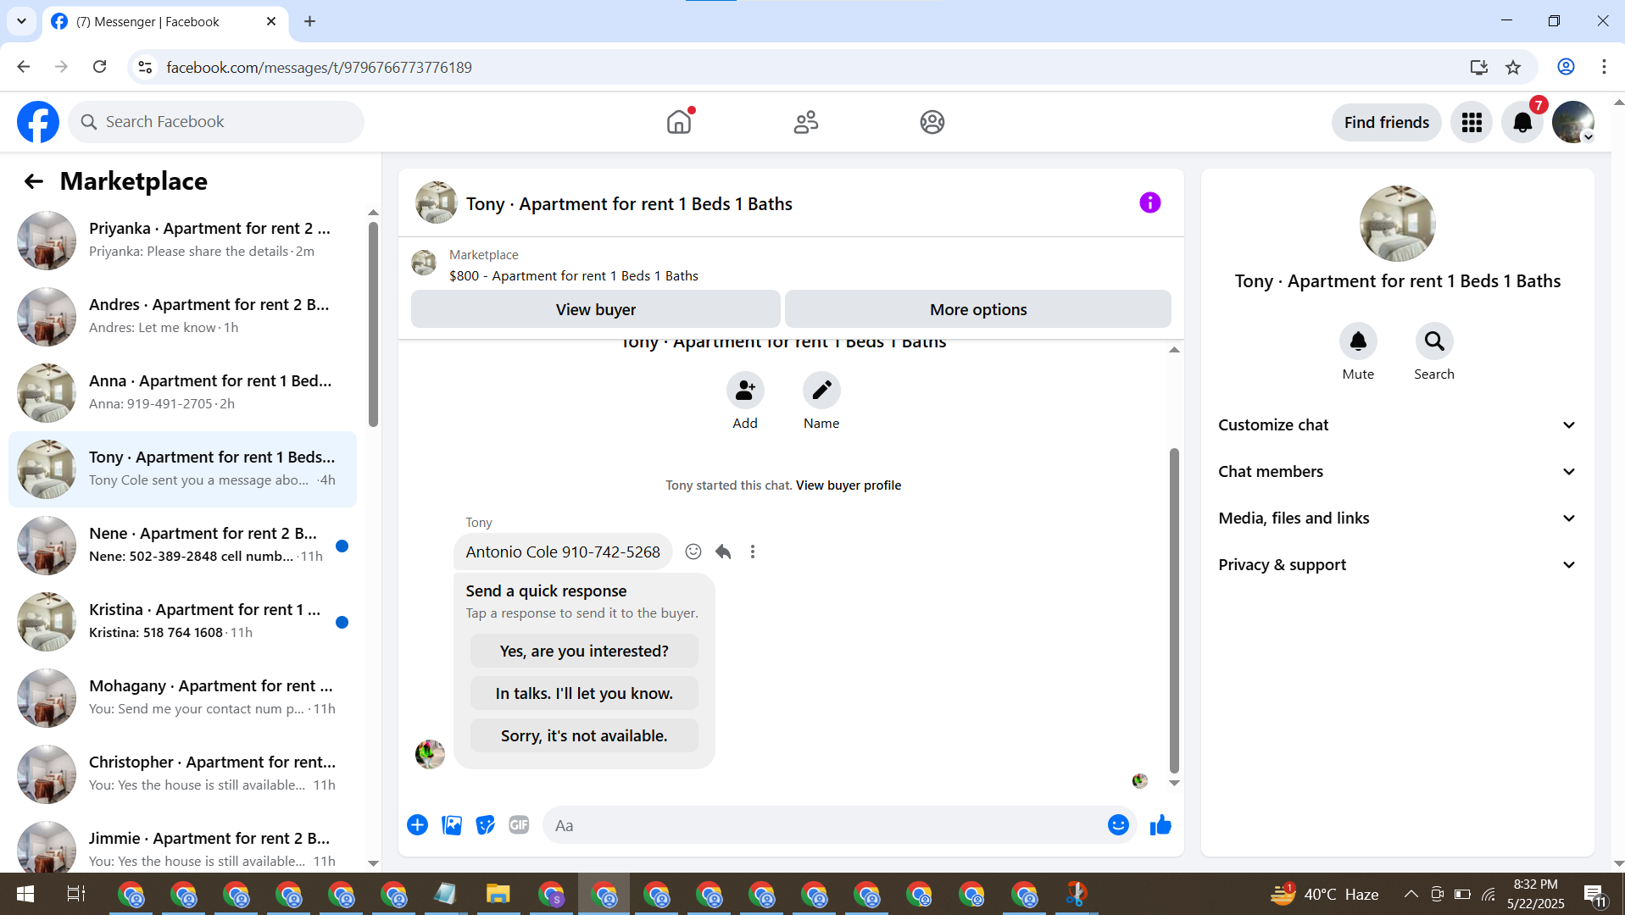Attach a photo or file

pos(452,825)
